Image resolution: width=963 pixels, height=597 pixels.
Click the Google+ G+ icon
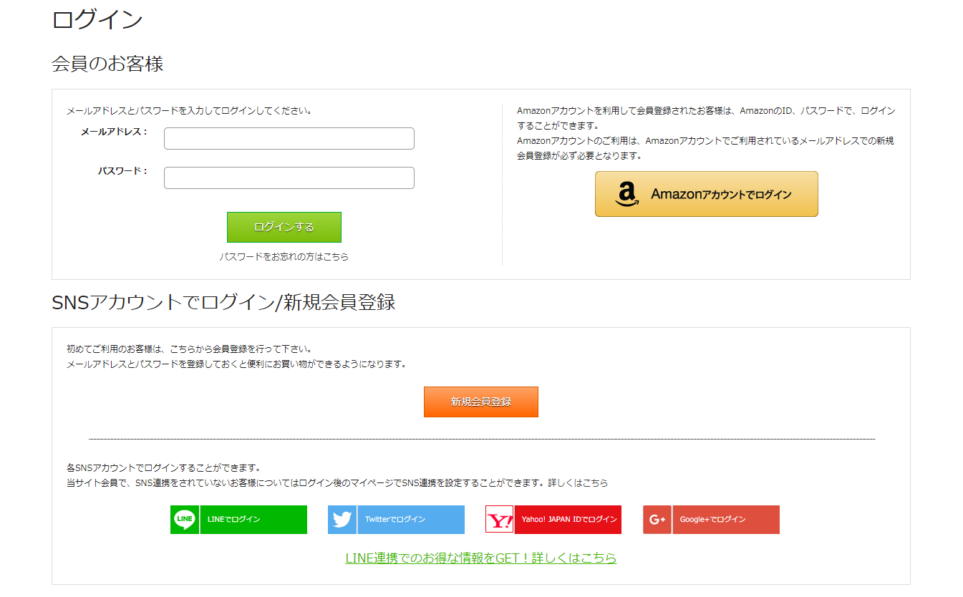coord(657,520)
